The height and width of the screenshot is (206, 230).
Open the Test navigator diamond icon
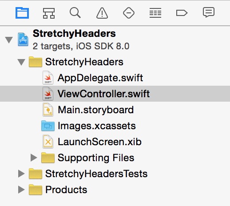[129, 13]
